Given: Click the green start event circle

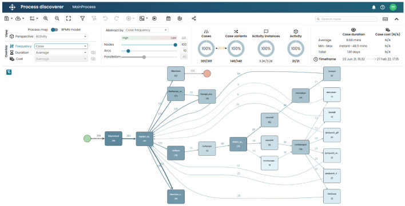Looking at the screenshot, I should pos(88,139).
